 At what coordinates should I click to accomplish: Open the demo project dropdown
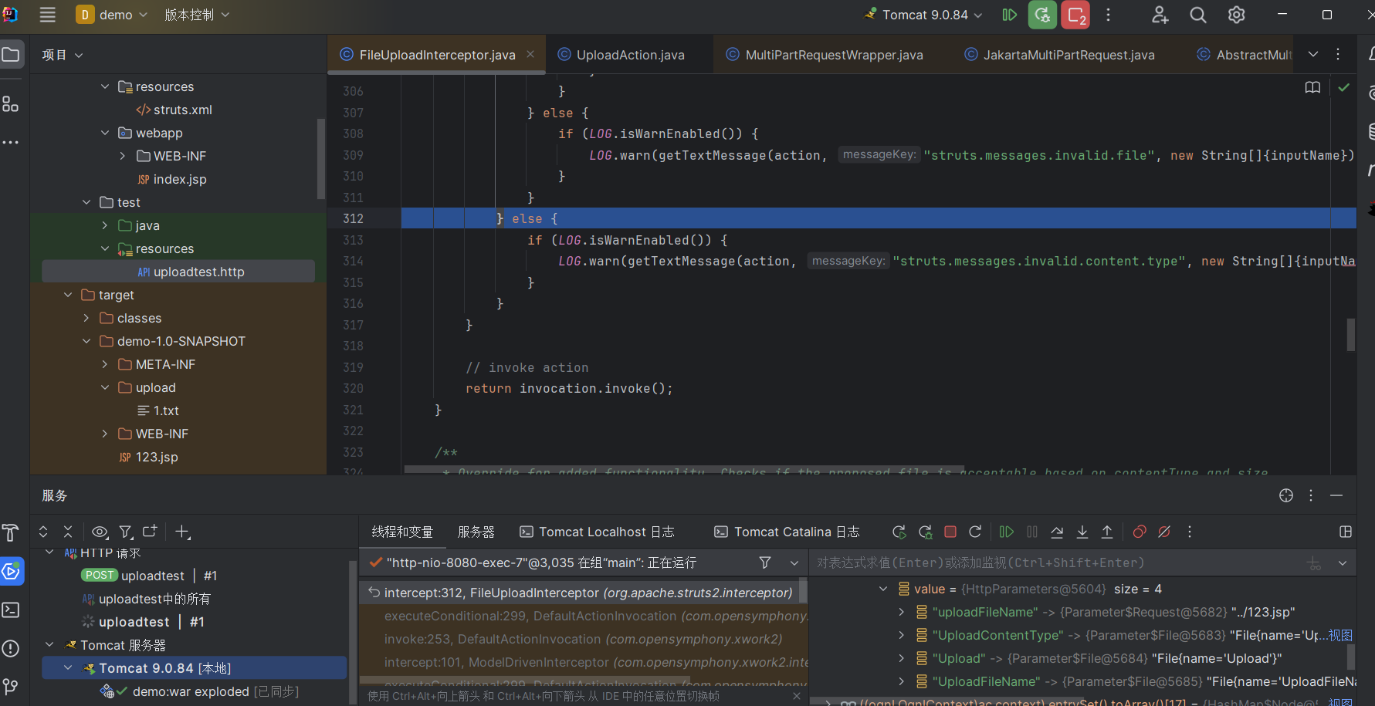[x=111, y=15]
